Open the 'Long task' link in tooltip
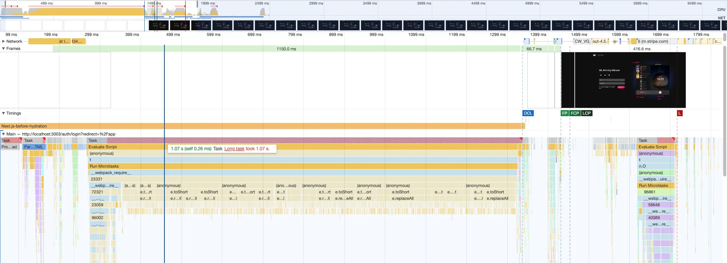 [x=234, y=149]
